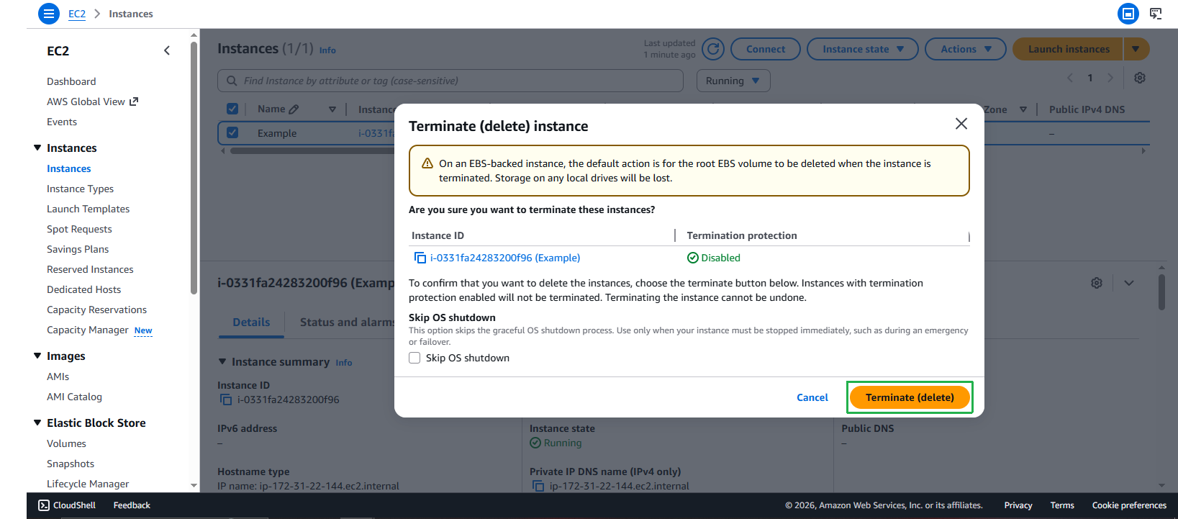This screenshot has width=1178, height=519.
Task: Uncheck the Example instance row checkbox
Action: pyautogui.click(x=232, y=132)
